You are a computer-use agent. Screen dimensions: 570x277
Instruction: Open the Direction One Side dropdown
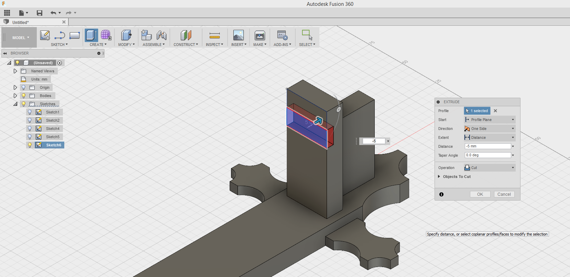(x=490, y=129)
